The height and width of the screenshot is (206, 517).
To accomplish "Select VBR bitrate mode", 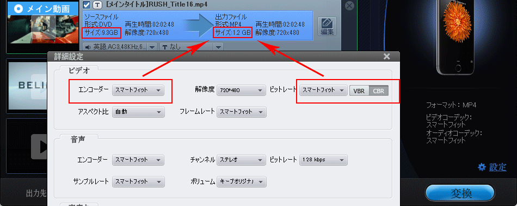I will pos(359,91).
